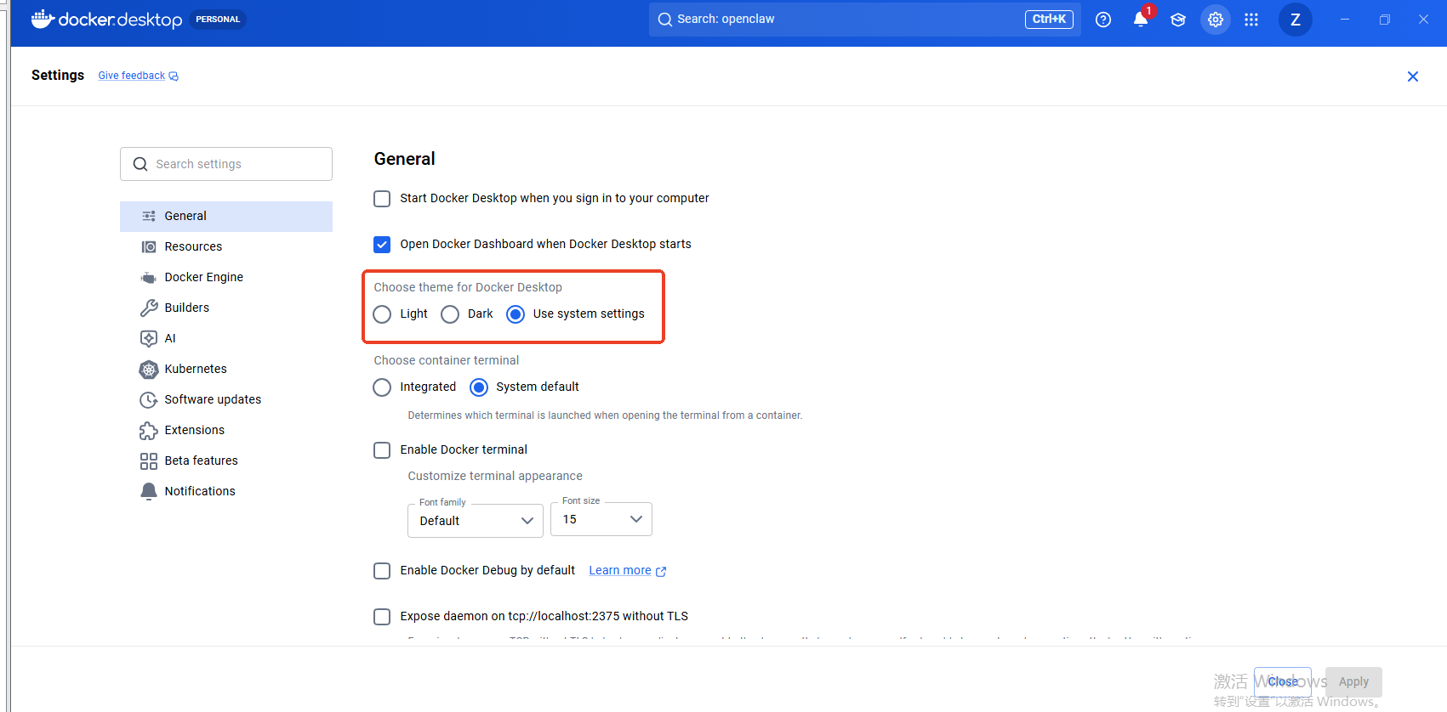Image resolution: width=1447 pixels, height=712 pixels.
Task: Open notifications bell in top bar
Action: tap(1141, 20)
